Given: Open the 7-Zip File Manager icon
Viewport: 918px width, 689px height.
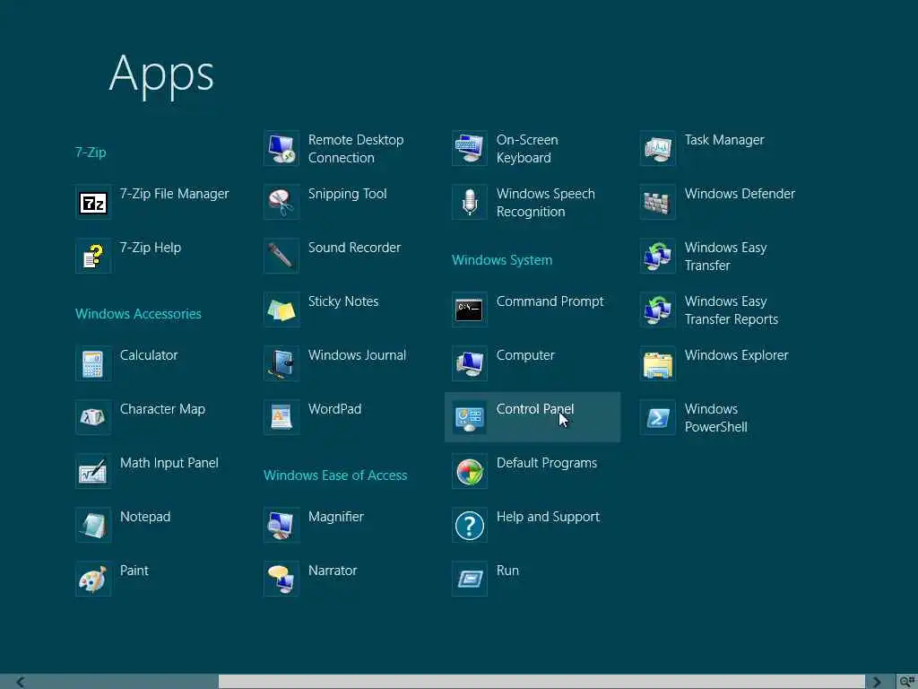Looking at the screenshot, I should (x=93, y=203).
